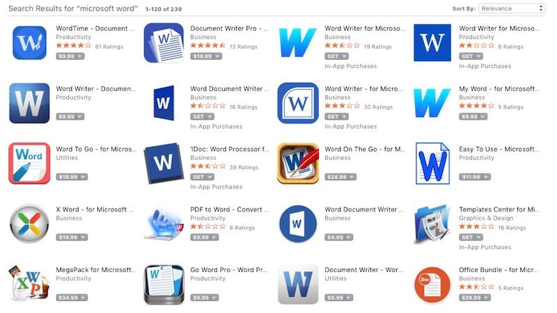Viewport: 557px width, 313px height.
Task: Click the Document Writer Pro icon
Action: [x=164, y=42]
